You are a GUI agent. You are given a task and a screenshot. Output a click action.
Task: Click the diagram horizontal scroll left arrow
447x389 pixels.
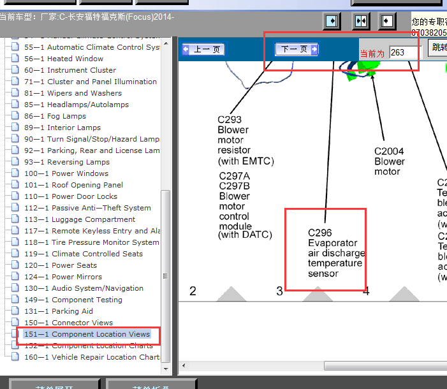click(184, 365)
